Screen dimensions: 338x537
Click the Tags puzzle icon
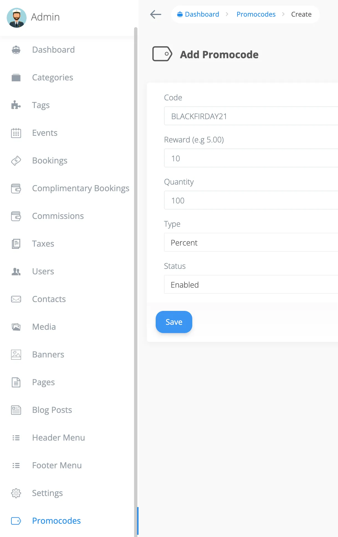[x=16, y=105]
